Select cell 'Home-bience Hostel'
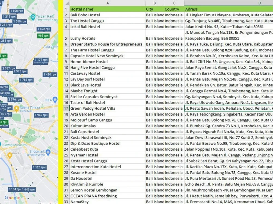The width and height of the screenshot is (273, 204). click(107, 62)
